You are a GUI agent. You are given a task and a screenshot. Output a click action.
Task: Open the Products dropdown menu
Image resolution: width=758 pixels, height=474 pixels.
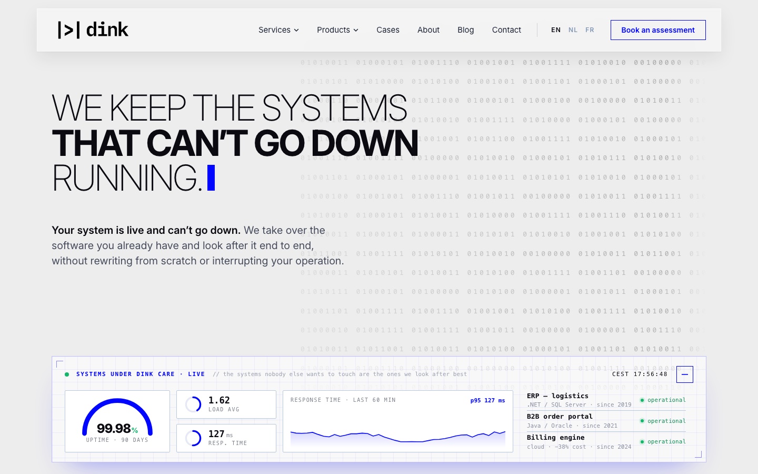click(x=337, y=30)
